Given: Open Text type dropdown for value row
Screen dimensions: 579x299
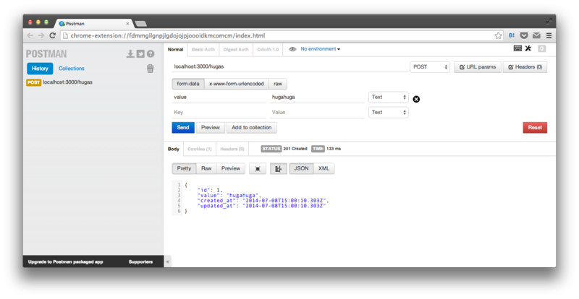Looking at the screenshot, I should coord(389,97).
